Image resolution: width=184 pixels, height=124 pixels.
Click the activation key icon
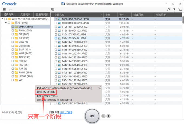tap(168, 10)
